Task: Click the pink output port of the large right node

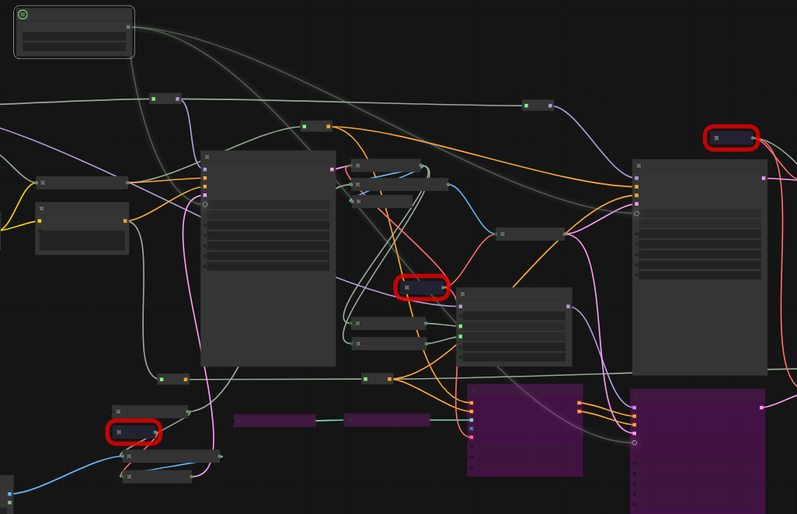Action: point(764,179)
